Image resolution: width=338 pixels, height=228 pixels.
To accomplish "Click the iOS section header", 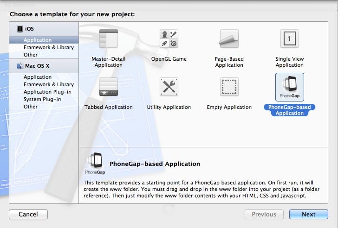I will tap(44, 29).
